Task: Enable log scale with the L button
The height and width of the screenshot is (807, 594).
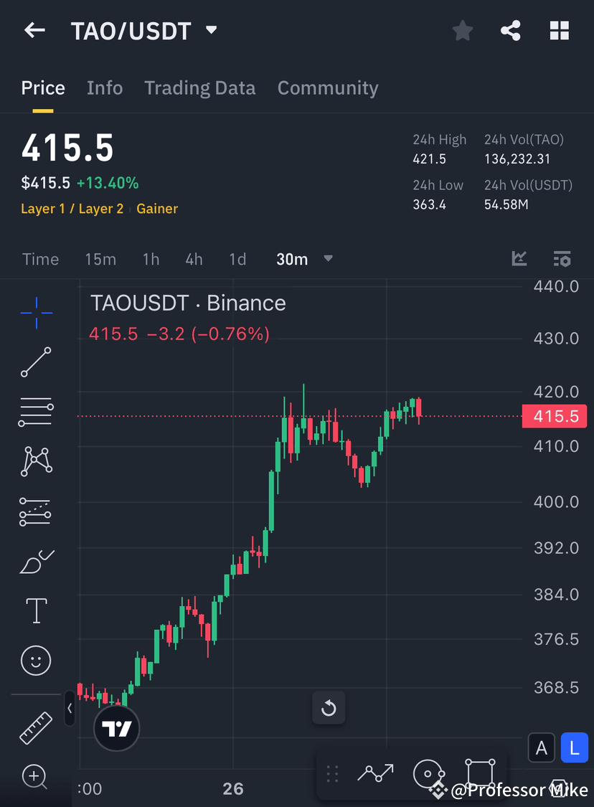Action: 574,747
